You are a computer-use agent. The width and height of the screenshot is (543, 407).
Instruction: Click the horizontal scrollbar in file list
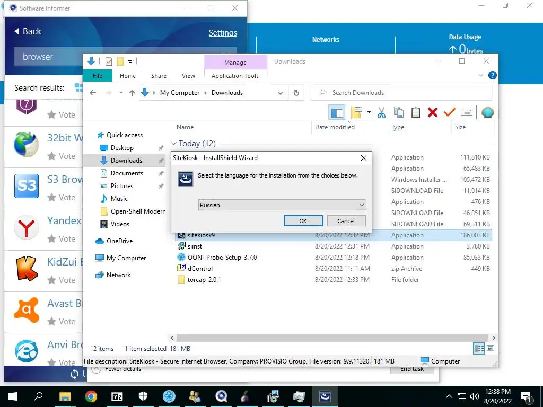(332, 338)
